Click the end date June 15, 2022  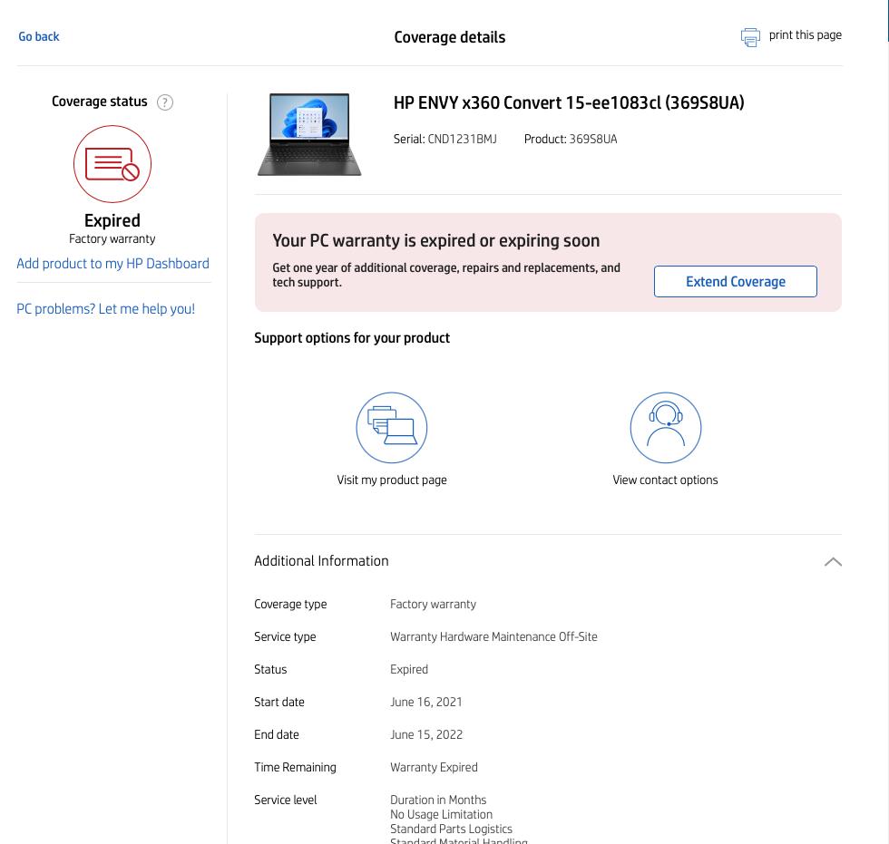pyautogui.click(x=426, y=734)
